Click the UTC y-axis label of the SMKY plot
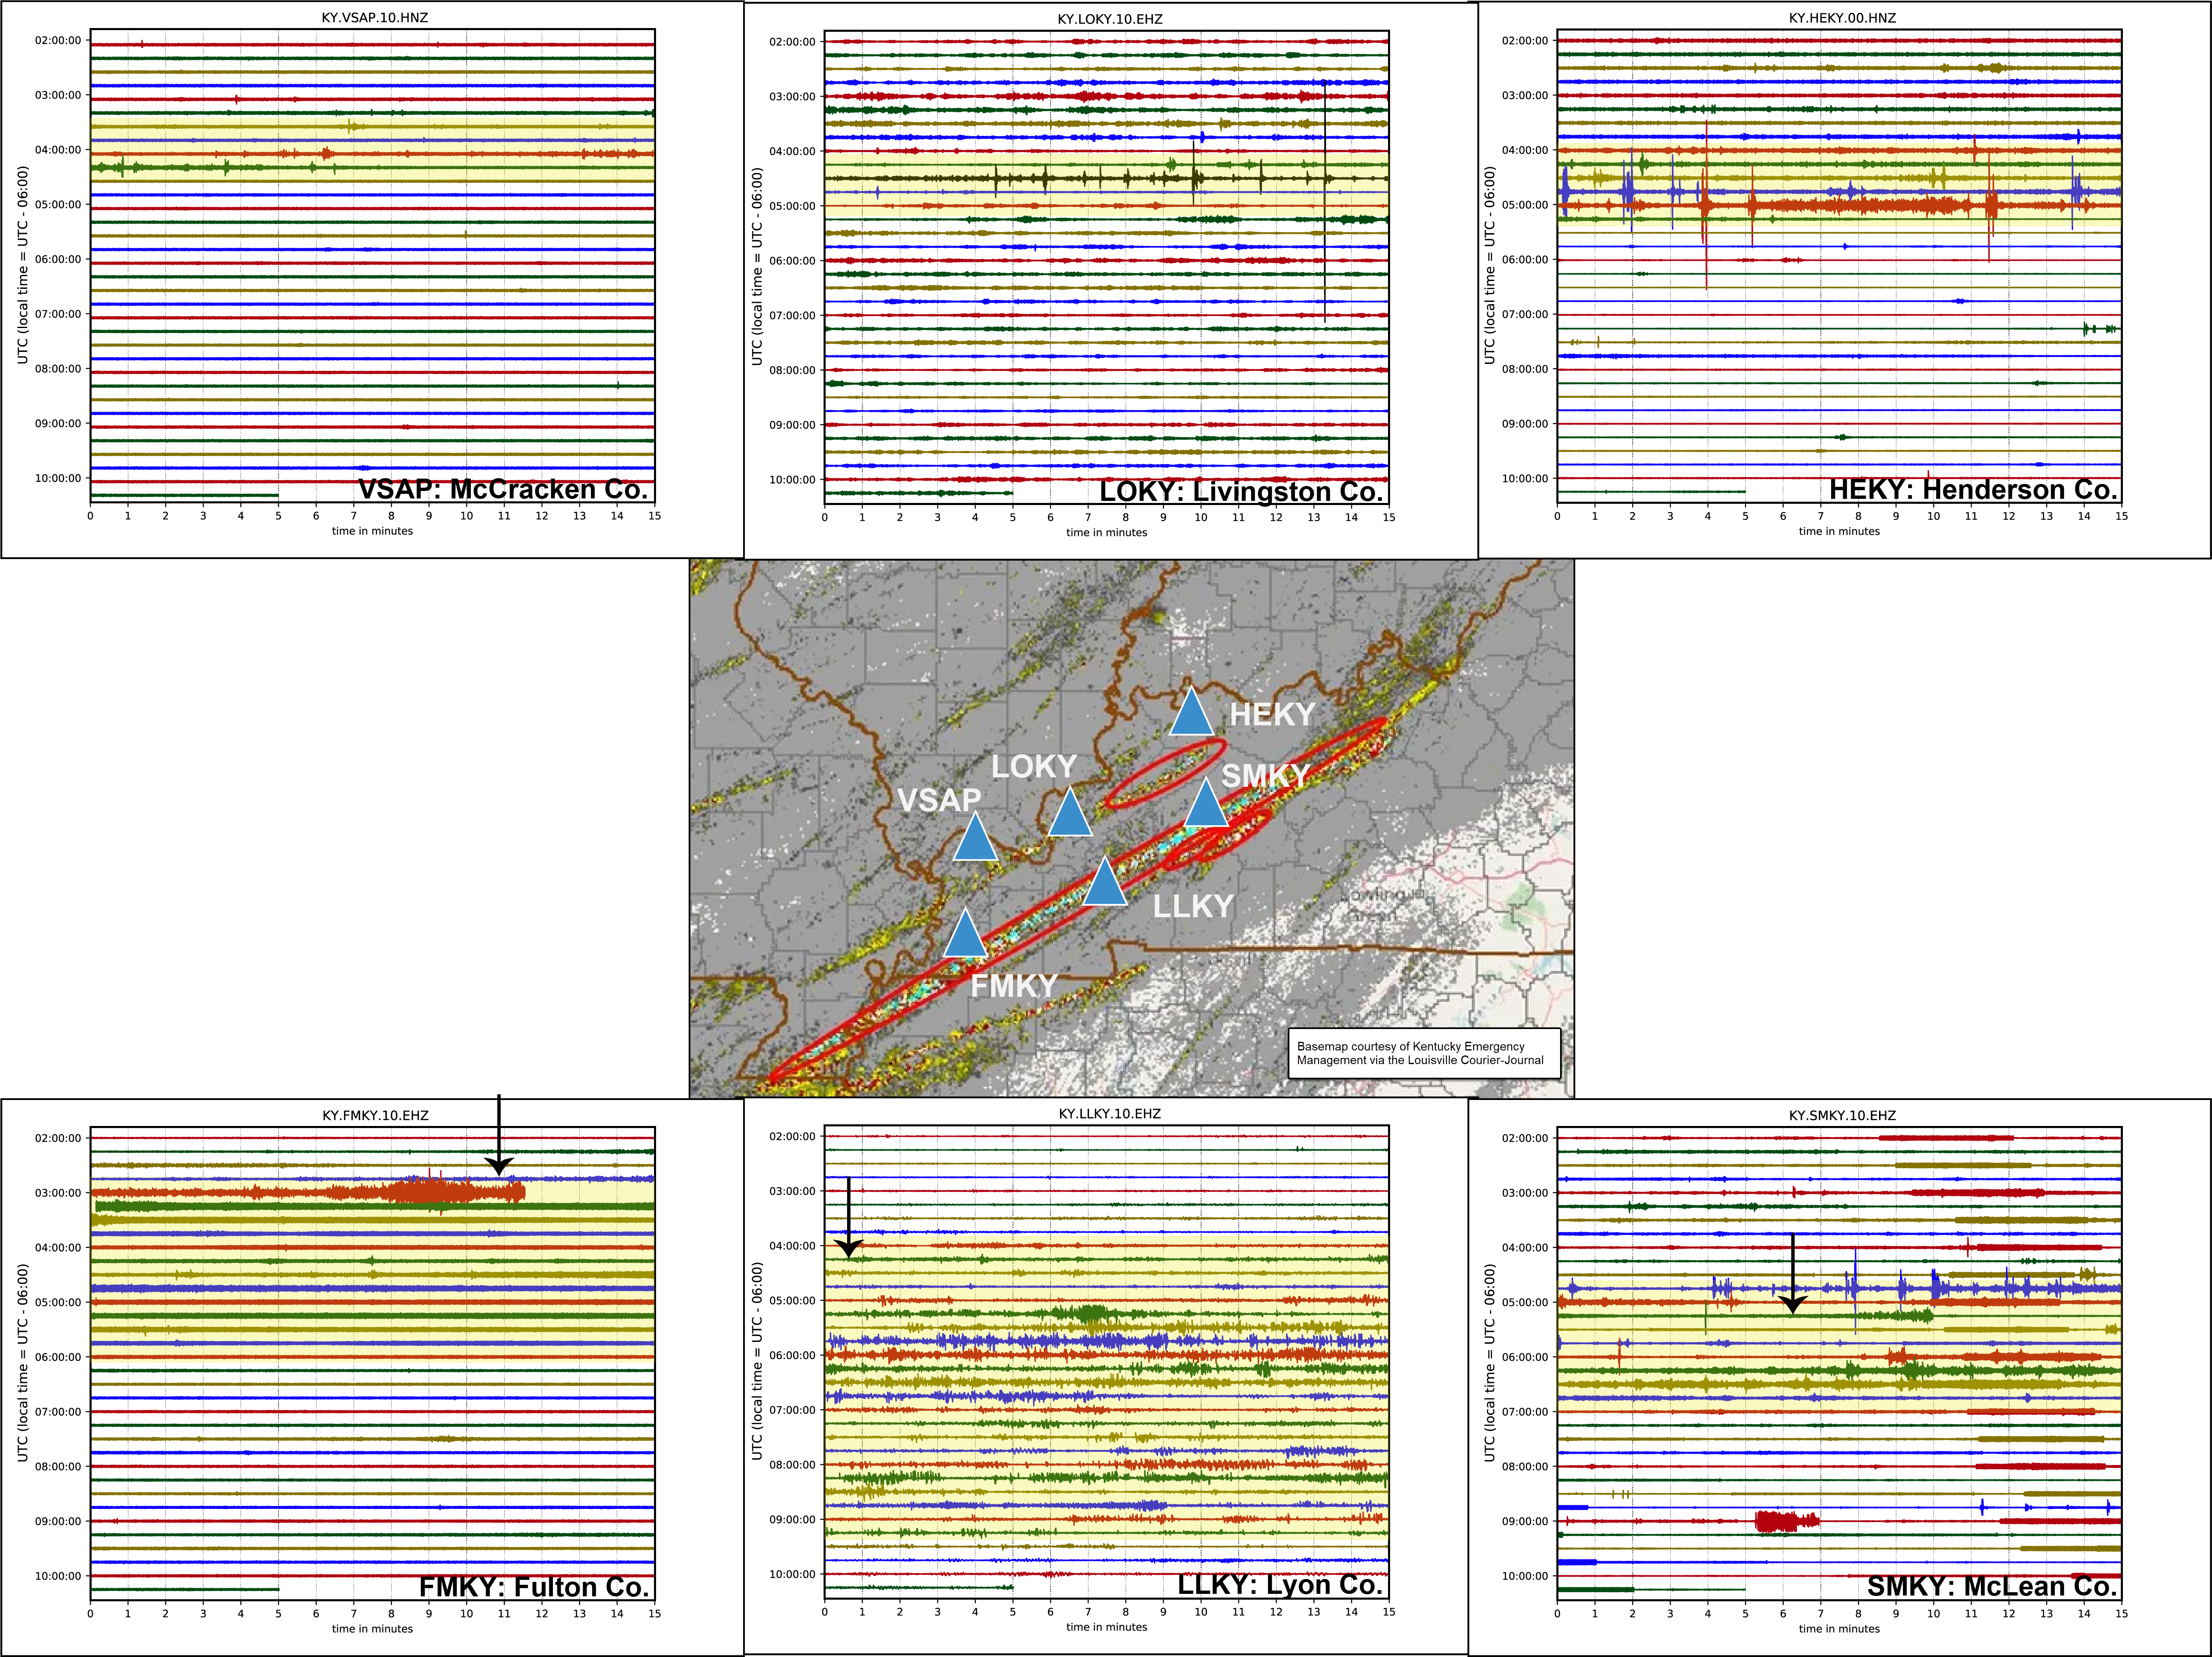 1489,1363
